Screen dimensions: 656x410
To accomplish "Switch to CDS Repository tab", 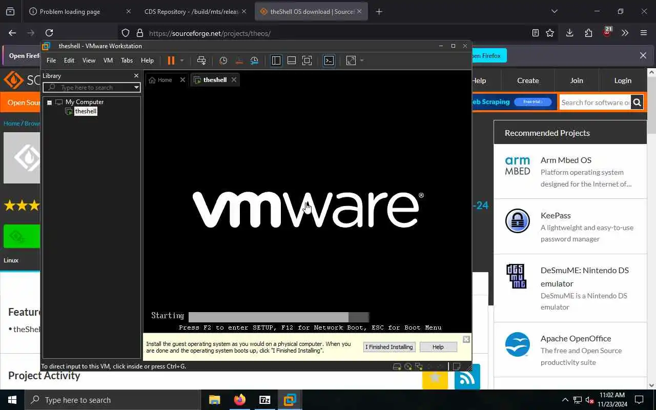I will [195, 11].
